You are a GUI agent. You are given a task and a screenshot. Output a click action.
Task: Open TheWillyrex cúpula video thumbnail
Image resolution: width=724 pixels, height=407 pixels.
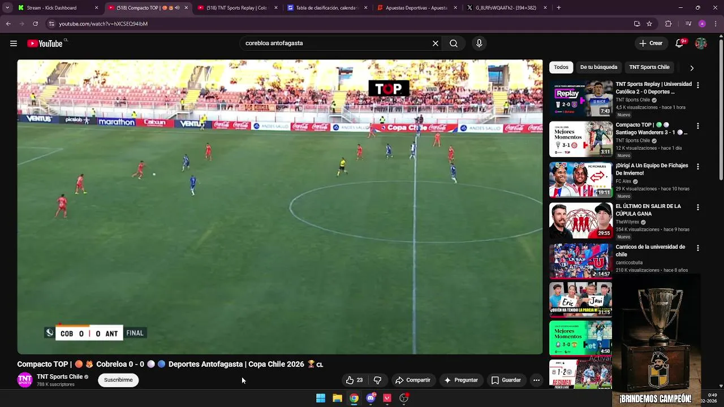coord(581,220)
